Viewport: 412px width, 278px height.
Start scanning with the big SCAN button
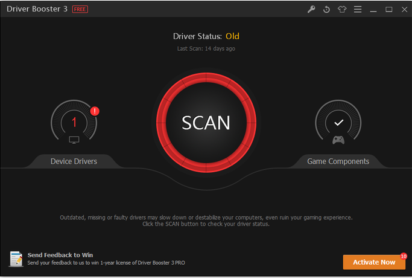click(206, 123)
